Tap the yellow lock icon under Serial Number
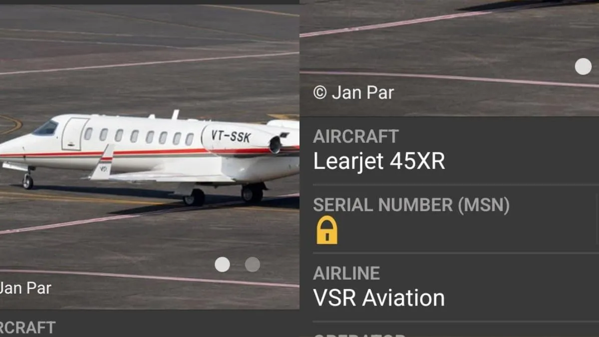 click(x=327, y=230)
